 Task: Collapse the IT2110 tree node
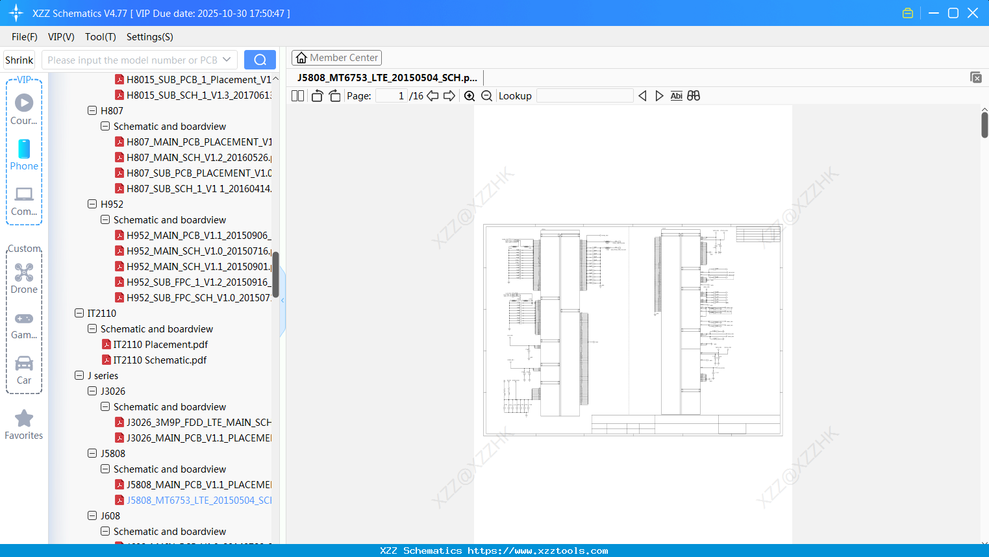click(79, 313)
